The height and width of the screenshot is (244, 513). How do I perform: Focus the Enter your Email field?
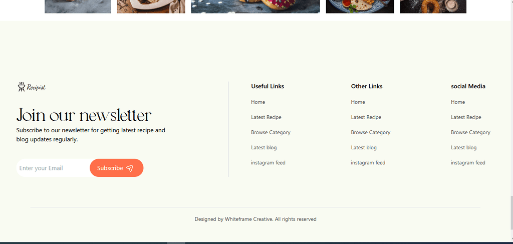tap(53, 168)
